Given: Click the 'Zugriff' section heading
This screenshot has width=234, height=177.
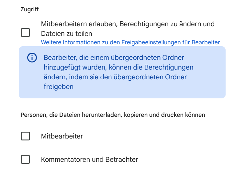Looking at the screenshot, I should (x=29, y=9).
